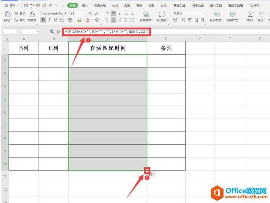
Task: Click the Undo arrow icon
Action: point(50,5)
